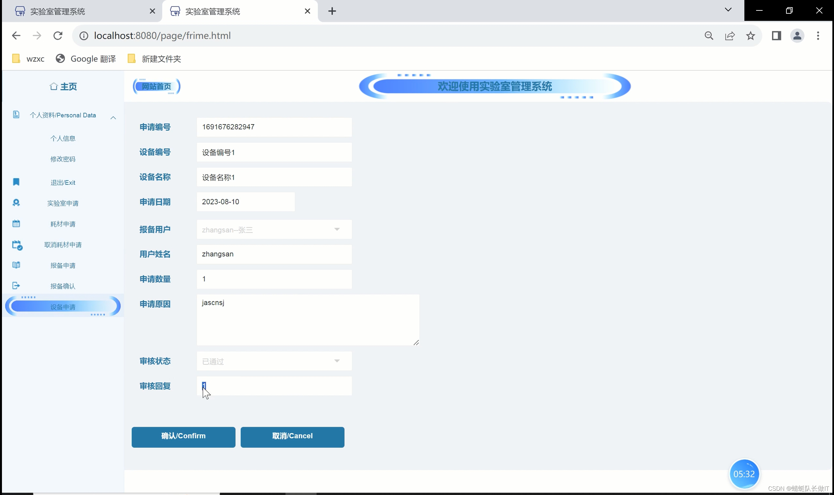Open the 修改密码 submenu item
Viewport: 834px width, 495px height.
coord(63,159)
